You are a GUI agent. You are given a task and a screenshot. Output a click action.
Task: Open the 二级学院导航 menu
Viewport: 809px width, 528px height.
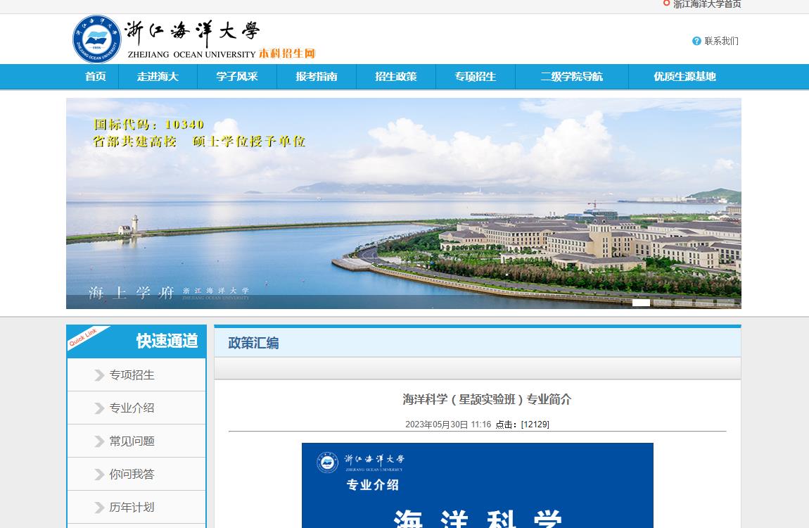point(572,77)
